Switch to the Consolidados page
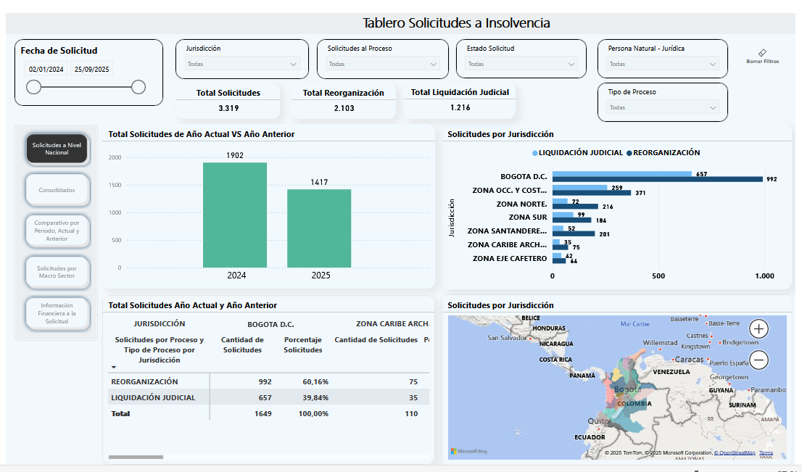The height and width of the screenshot is (472, 802). (57, 190)
